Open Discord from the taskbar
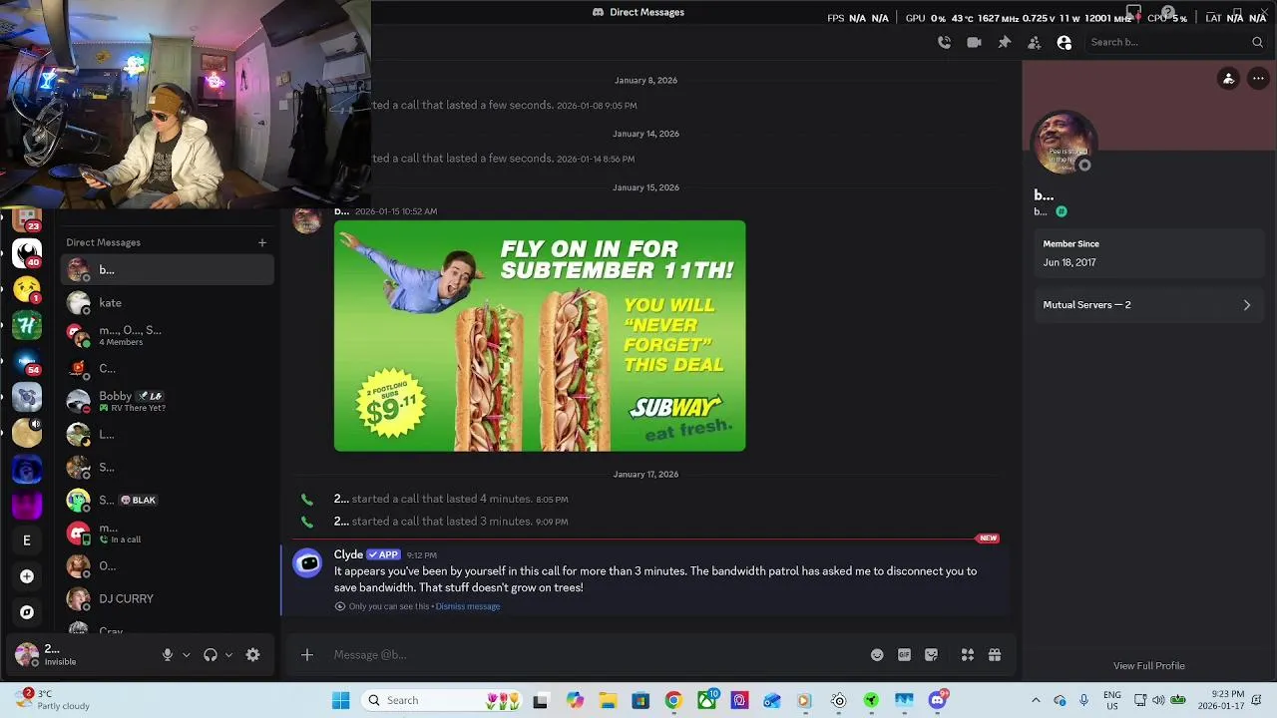1277x718 pixels. (937, 700)
